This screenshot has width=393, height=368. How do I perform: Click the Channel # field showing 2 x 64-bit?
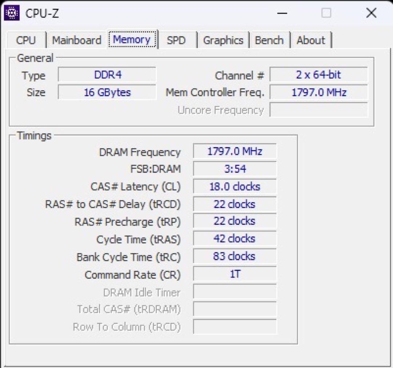pyautogui.click(x=318, y=75)
